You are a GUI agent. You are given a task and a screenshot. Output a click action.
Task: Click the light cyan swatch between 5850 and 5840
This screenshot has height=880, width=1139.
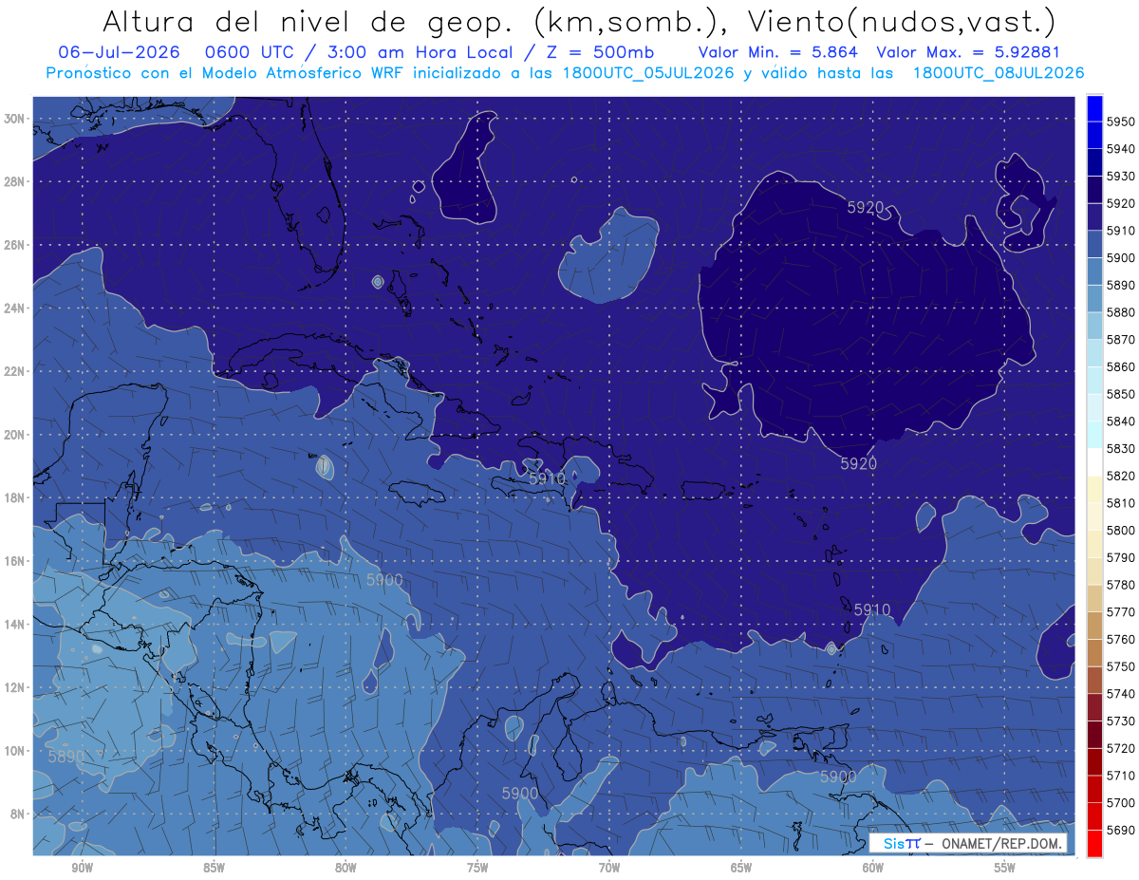click(1094, 408)
